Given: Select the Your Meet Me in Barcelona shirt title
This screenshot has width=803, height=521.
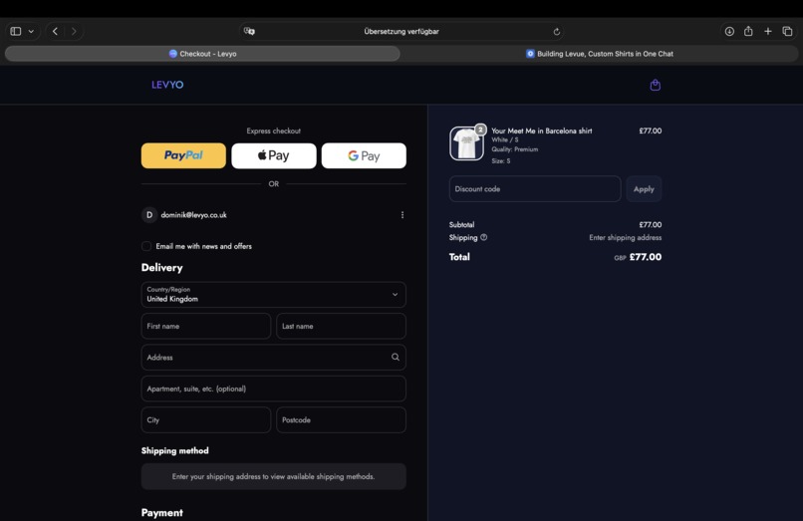Looking at the screenshot, I should tap(541, 130).
